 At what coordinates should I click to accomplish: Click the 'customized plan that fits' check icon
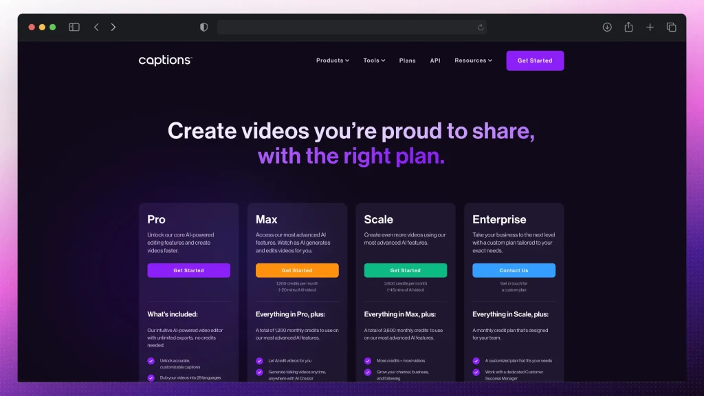[x=476, y=361]
